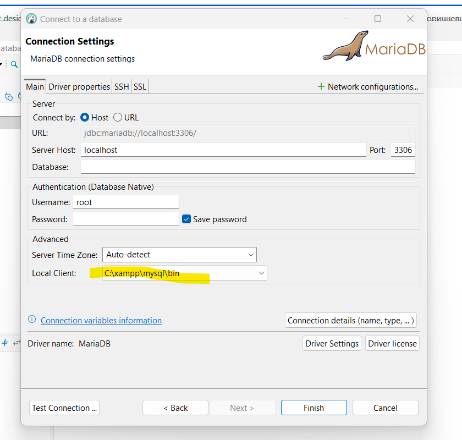Open the SSH tab

(122, 87)
